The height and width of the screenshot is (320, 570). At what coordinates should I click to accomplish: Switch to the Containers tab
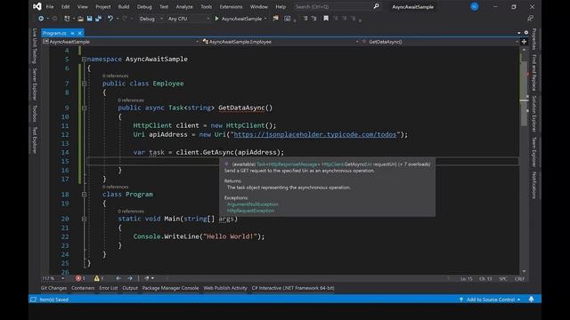[x=83, y=288]
